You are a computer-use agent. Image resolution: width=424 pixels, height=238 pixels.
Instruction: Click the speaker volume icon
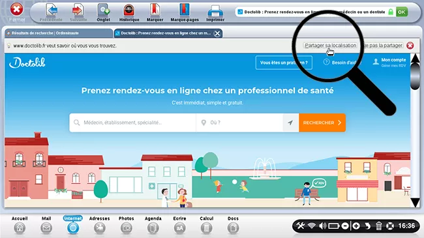(323, 226)
